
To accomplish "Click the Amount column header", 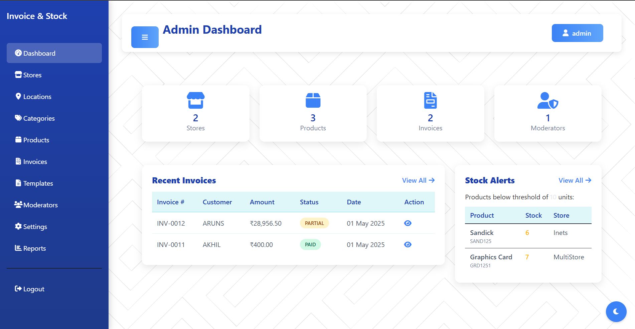I will 262,202.
